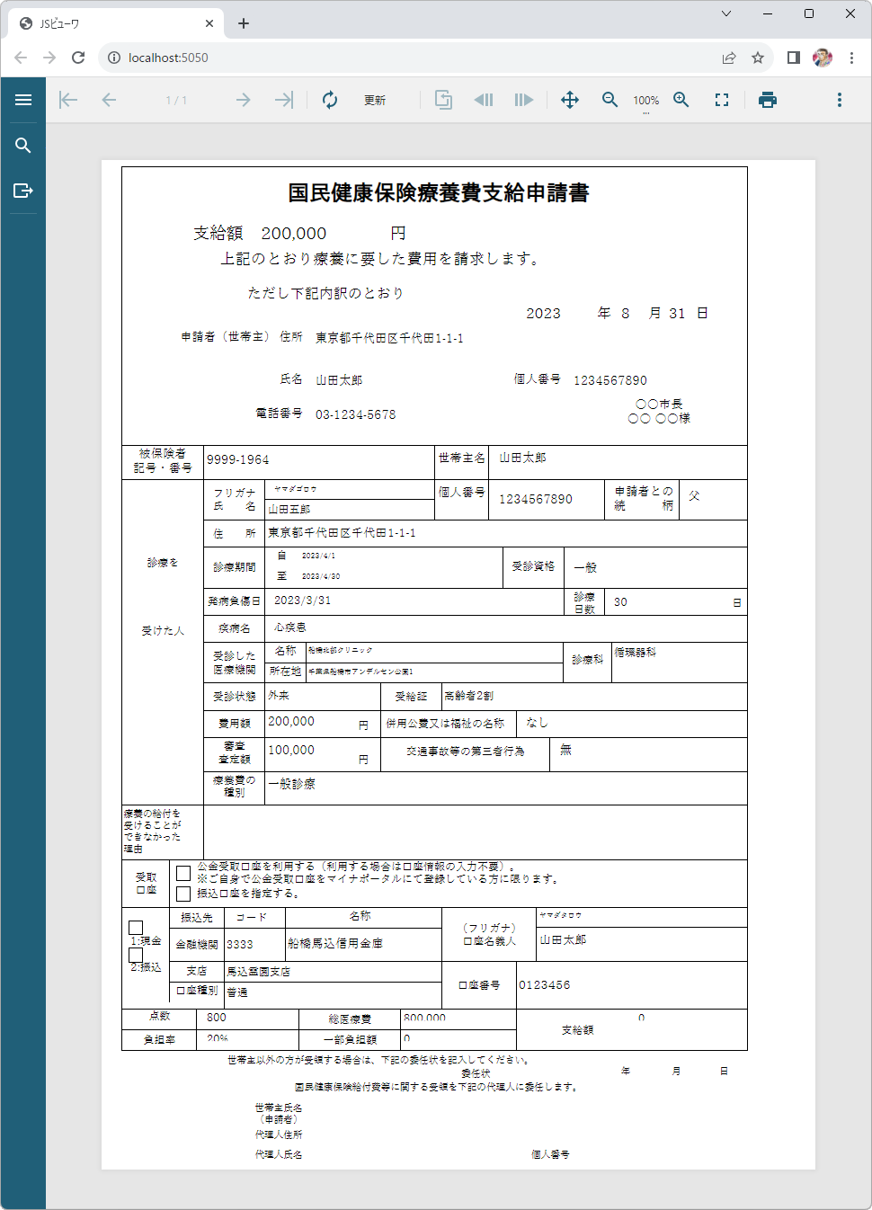872x1210 pixels.
Task: Click the 高齢者2割 value
Action: coord(468,696)
